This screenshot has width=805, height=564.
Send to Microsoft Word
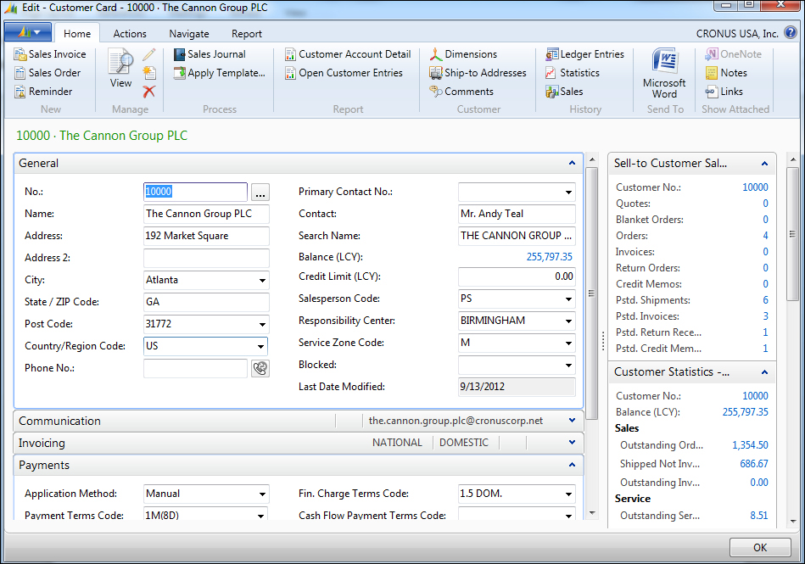[x=664, y=73]
